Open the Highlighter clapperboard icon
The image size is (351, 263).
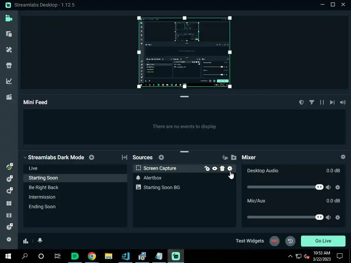pos(9,97)
